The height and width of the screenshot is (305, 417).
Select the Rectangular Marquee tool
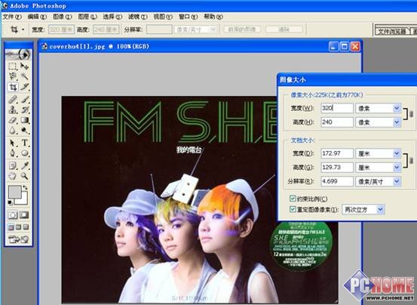(13, 66)
